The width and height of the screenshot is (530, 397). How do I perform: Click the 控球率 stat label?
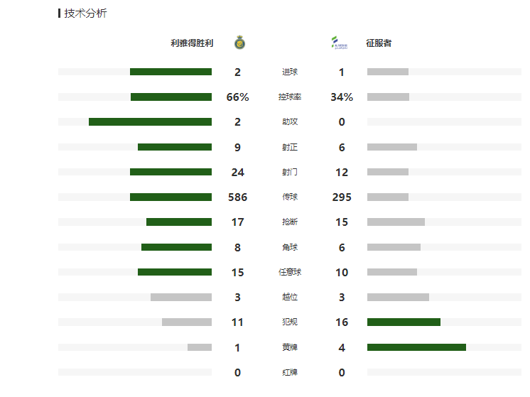290,97
